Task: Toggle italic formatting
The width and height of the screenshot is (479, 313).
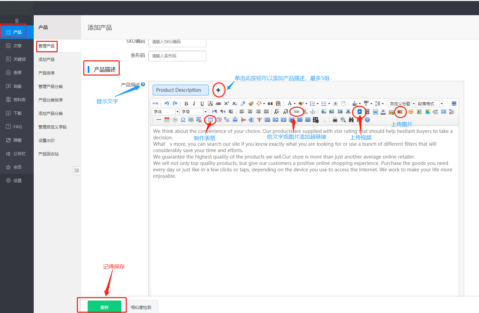Action: tap(194, 104)
